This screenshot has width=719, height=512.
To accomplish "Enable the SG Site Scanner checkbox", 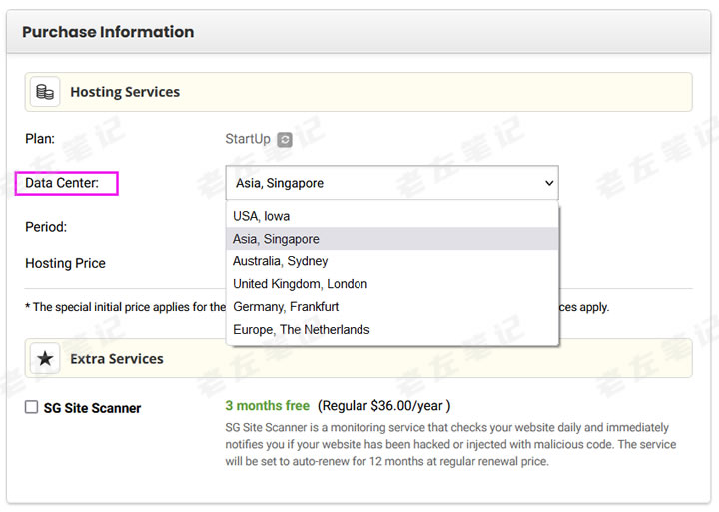I will coord(32,407).
